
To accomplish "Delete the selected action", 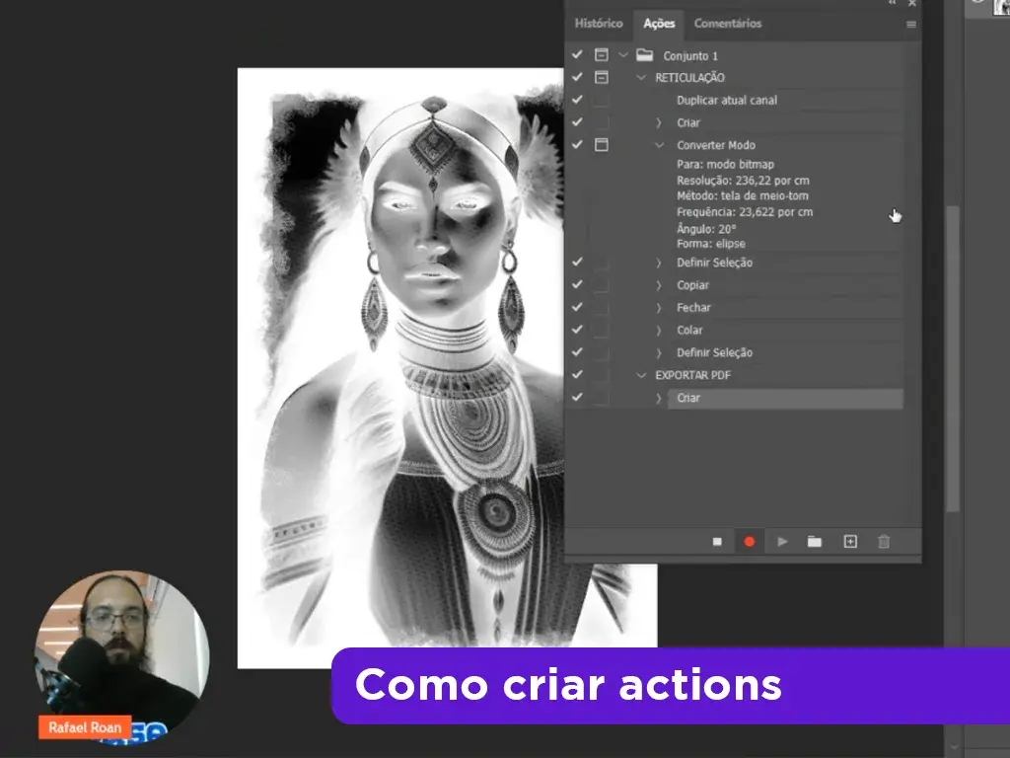I will coord(883,541).
